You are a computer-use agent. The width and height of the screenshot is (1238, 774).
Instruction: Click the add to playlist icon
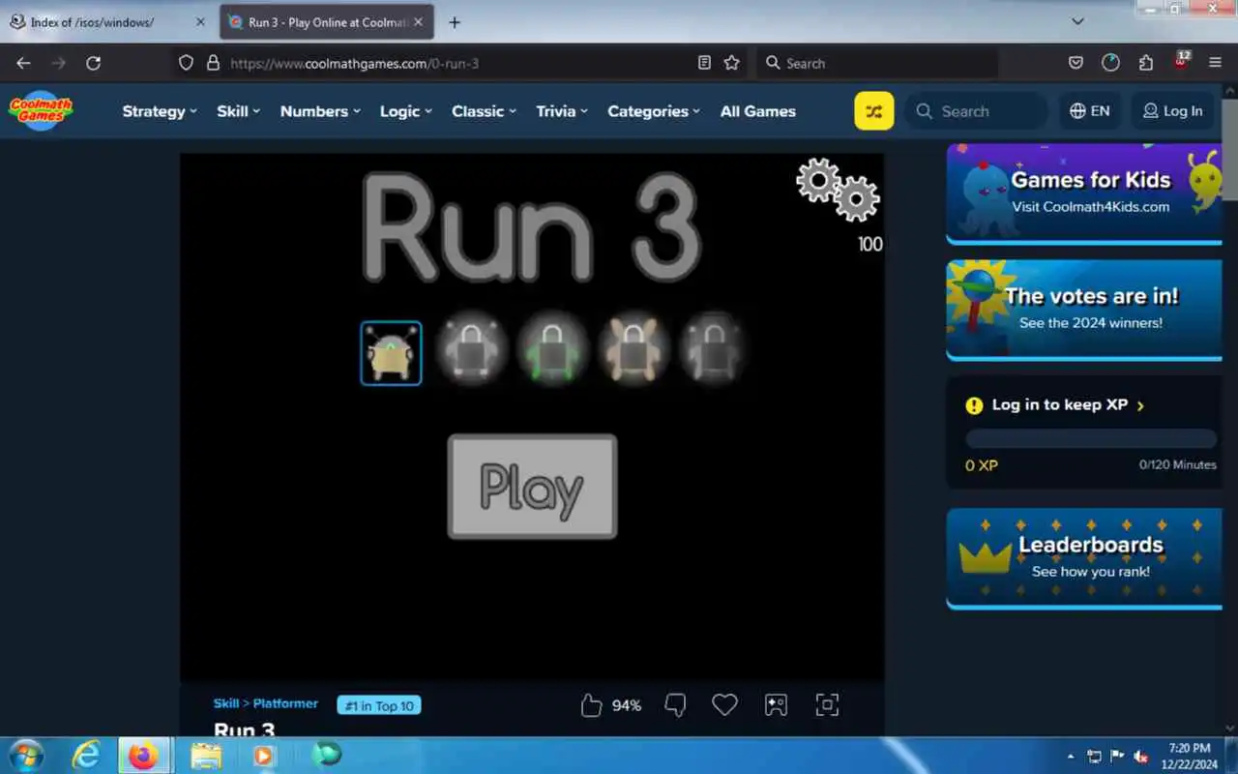point(776,705)
